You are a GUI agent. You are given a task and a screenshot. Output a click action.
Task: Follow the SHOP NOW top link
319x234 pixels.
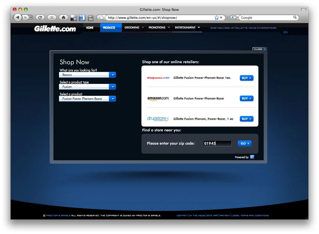click(x=216, y=28)
